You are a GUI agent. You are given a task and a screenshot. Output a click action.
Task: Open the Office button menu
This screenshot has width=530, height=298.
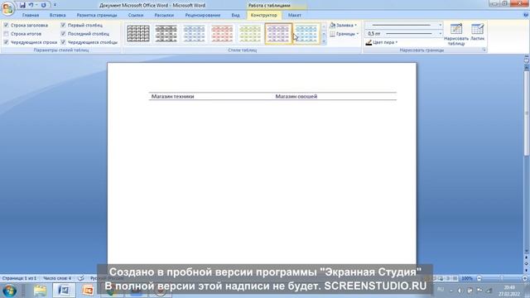(x=7, y=7)
